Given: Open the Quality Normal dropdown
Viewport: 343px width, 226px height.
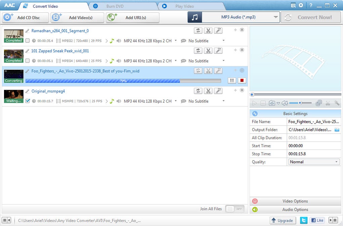Looking at the screenshot, I should pos(313,162).
